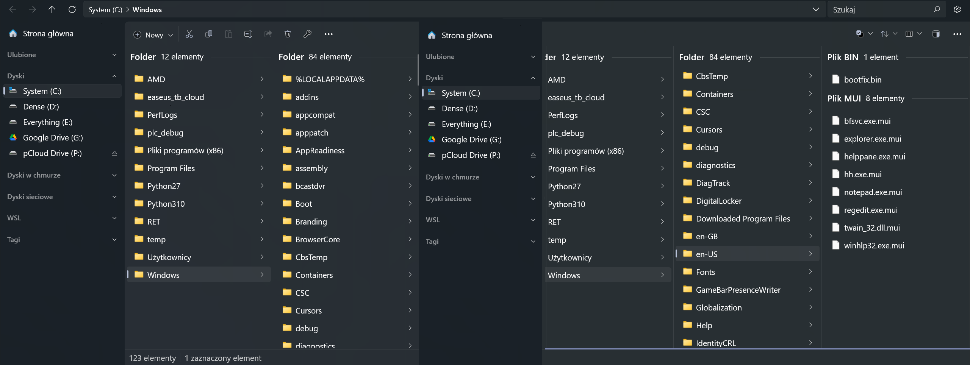
Task: Copy the selection using the copy icon
Action: [209, 34]
